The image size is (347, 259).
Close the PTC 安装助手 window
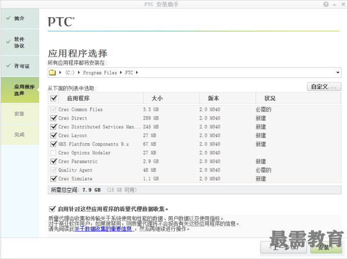(343, 4)
